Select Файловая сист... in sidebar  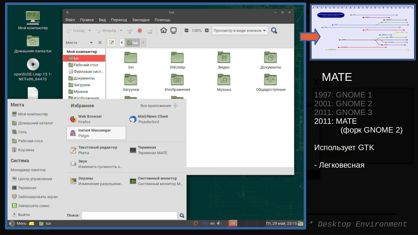[x=84, y=71]
